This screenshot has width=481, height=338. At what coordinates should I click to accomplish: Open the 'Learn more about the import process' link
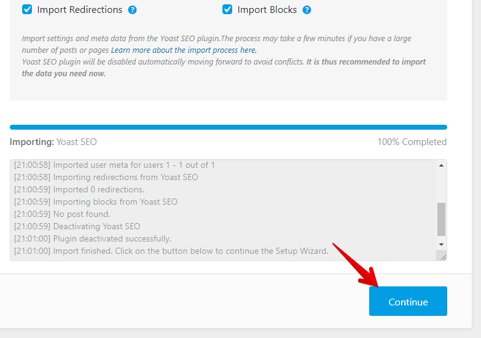tap(184, 50)
